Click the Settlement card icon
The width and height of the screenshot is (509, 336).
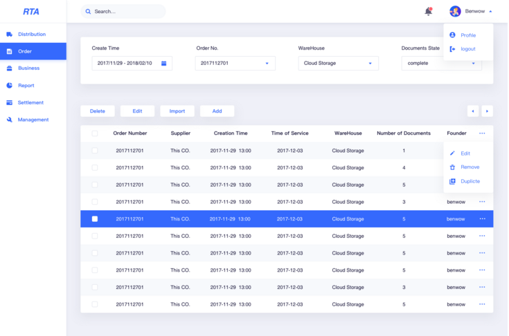coord(10,102)
